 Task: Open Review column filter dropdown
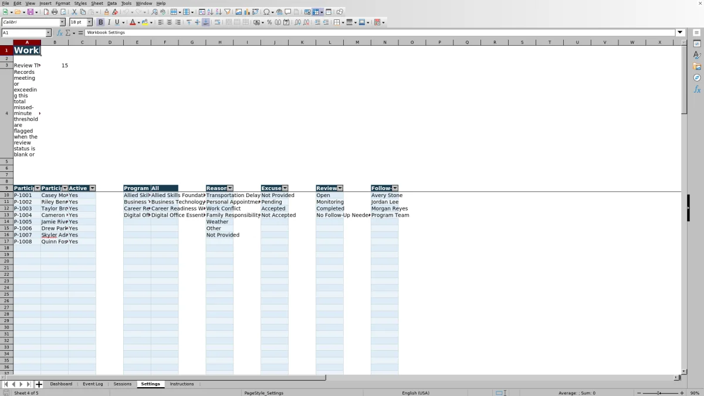pyautogui.click(x=340, y=188)
